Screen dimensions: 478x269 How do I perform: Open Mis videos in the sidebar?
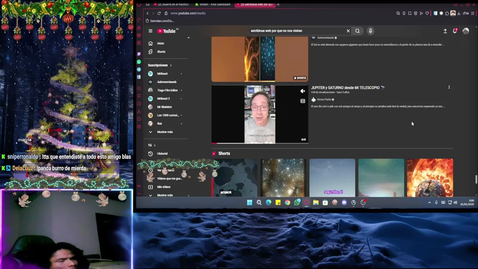pyautogui.click(x=164, y=187)
